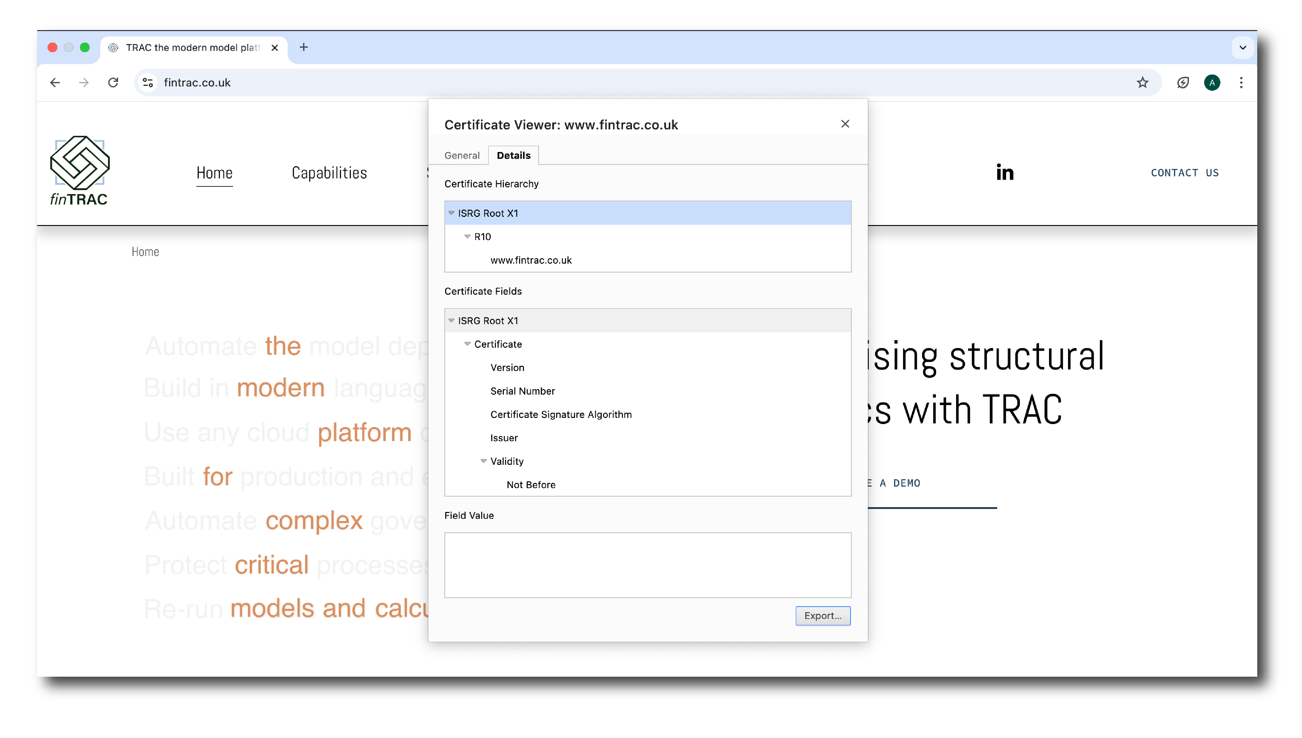Switch to the General tab
The width and height of the screenshot is (1302, 738).
click(462, 156)
